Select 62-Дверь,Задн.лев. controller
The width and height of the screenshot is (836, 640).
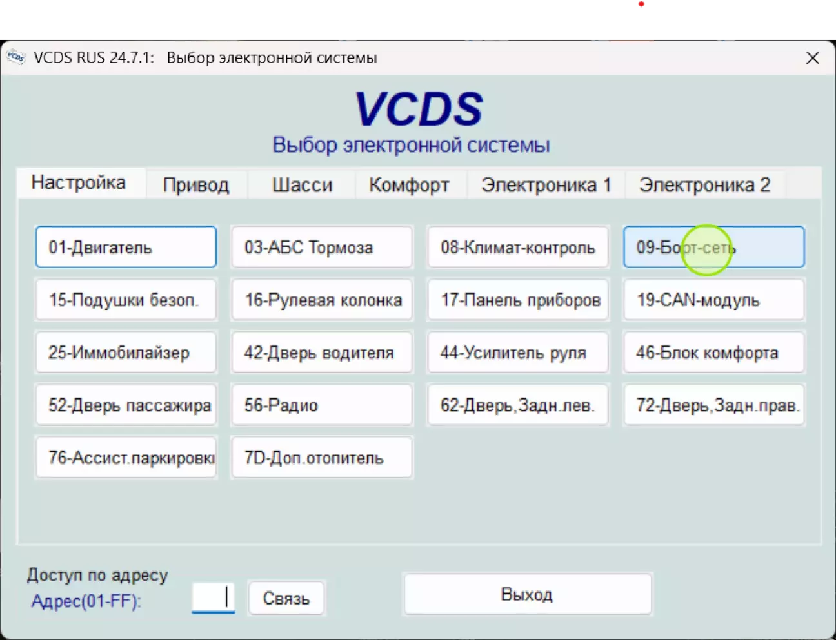(518, 405)
